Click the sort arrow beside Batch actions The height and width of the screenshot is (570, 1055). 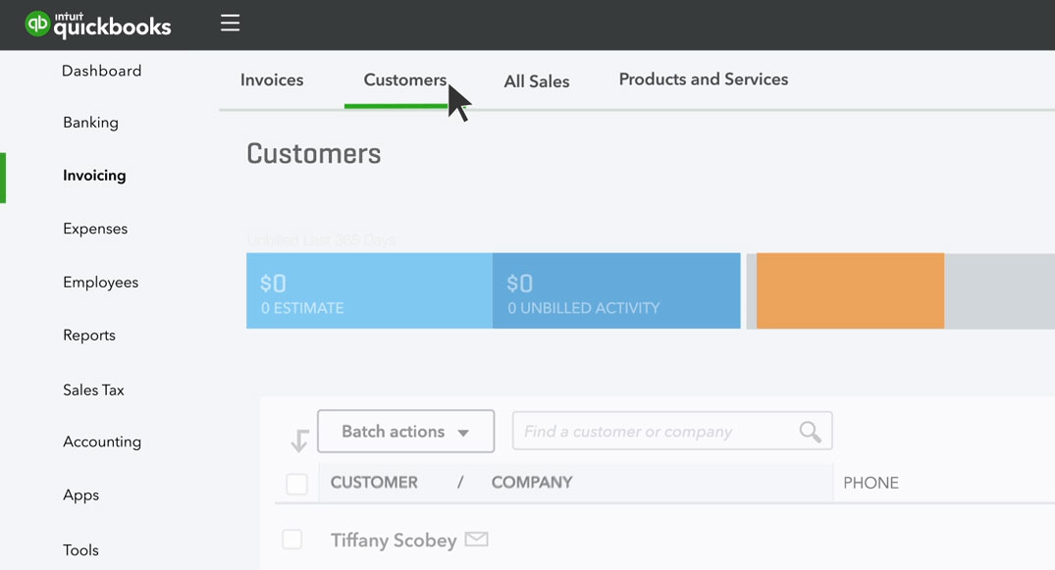pyautogui.click(x=297, y=439)
